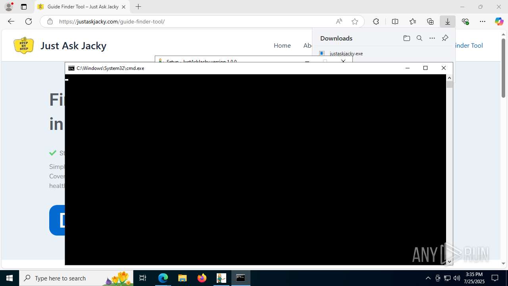This screenshot has width=508, height=286.
Task: Maximize the cmd.exe window
Action: point(425,68)
